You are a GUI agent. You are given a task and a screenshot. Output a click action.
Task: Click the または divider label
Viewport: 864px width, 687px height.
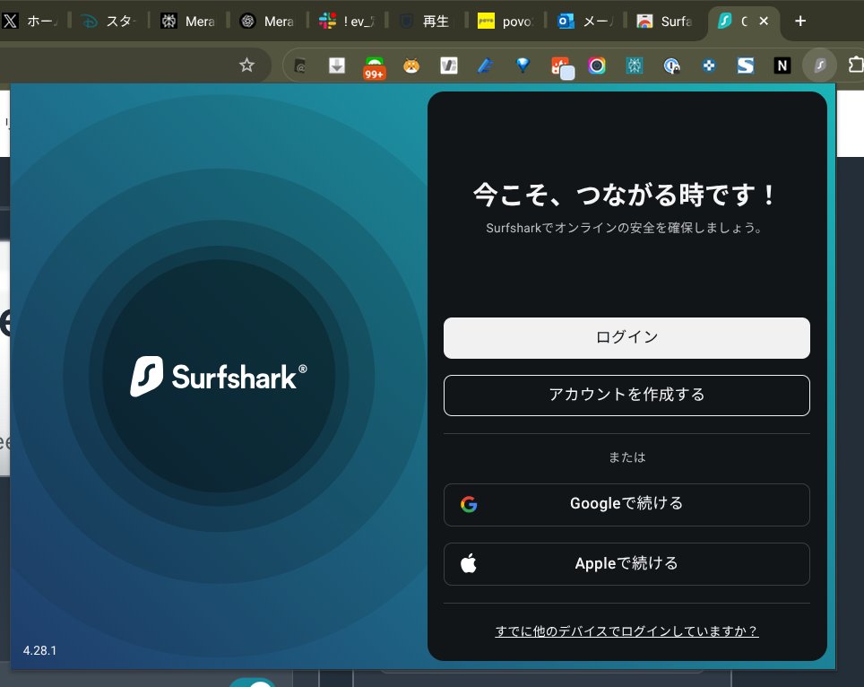pyautogui.click(x=626, y=457)
